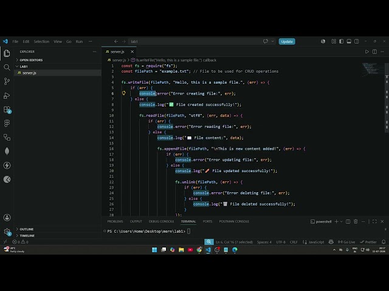Open the remote window indicator in status bar
This screenshot has width=389, height=291.
(5, 242)
